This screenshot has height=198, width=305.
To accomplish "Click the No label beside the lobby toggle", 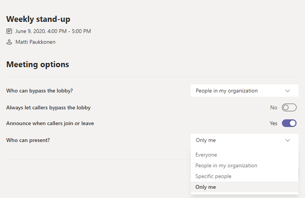I will click(x=273, y=108).
